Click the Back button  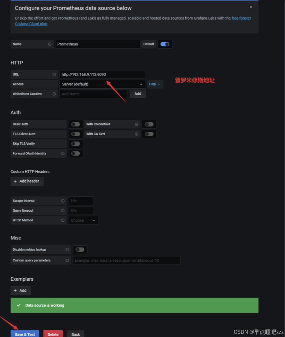(x=75, y=334)
